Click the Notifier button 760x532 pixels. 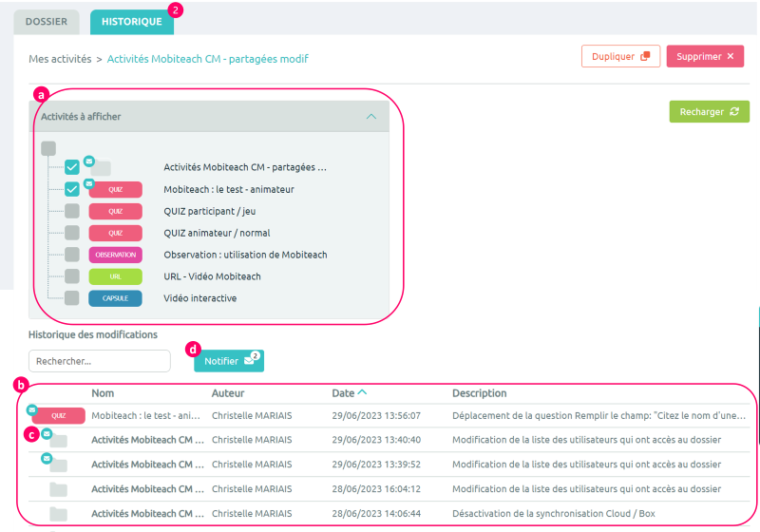tap(229, 361)
